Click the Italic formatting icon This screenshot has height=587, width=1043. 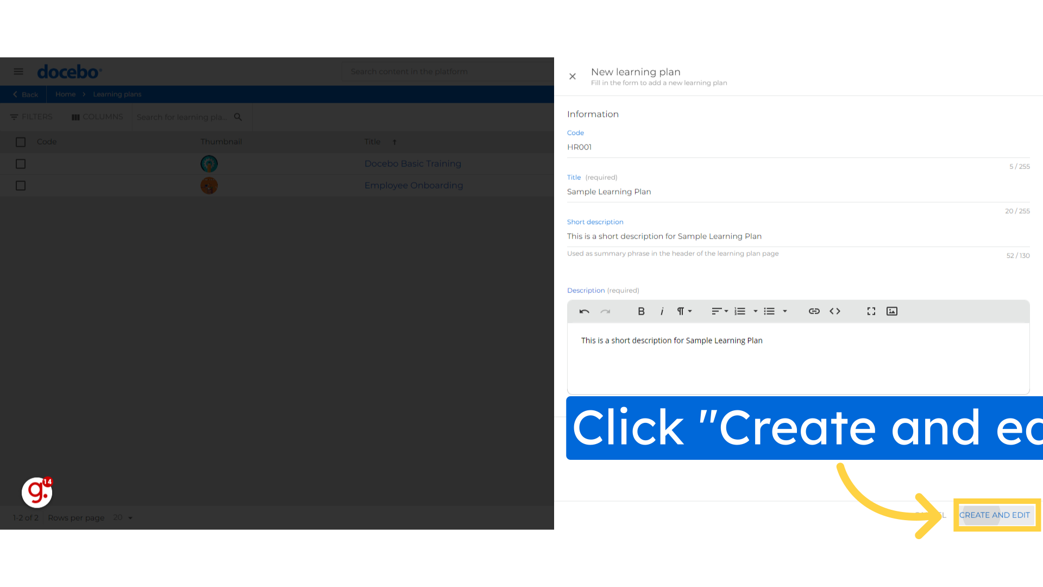click(662, 311)
